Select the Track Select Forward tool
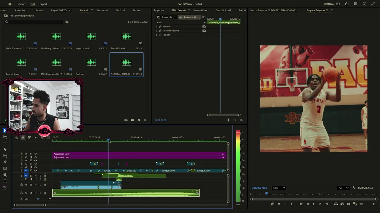The width and height of the screenshot is (380, 213). [5, 137]
